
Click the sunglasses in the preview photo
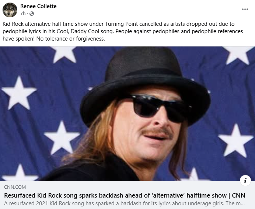161,108
